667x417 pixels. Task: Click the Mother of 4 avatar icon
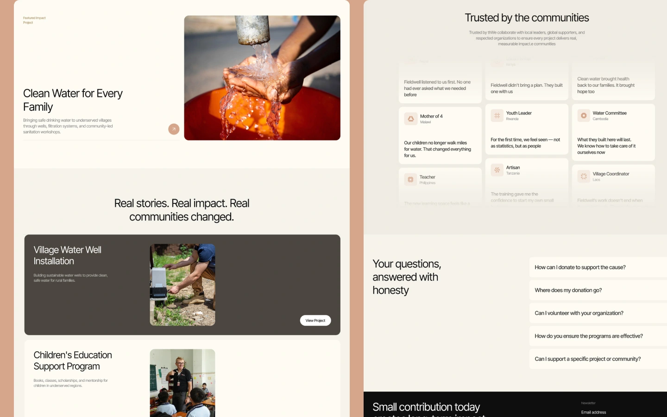pyautogui.click(x=411, y=119)
